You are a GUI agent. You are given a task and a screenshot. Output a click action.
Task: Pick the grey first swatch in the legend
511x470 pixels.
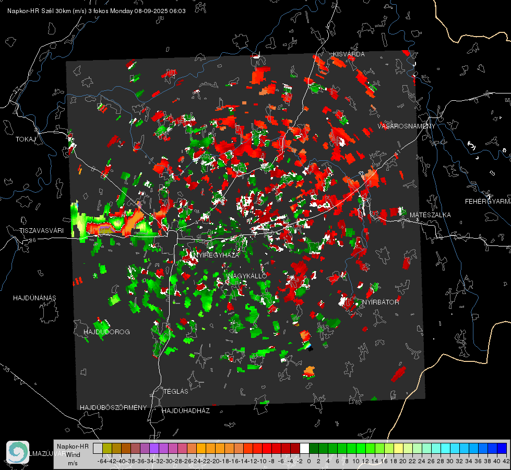(x=98, y=449)
